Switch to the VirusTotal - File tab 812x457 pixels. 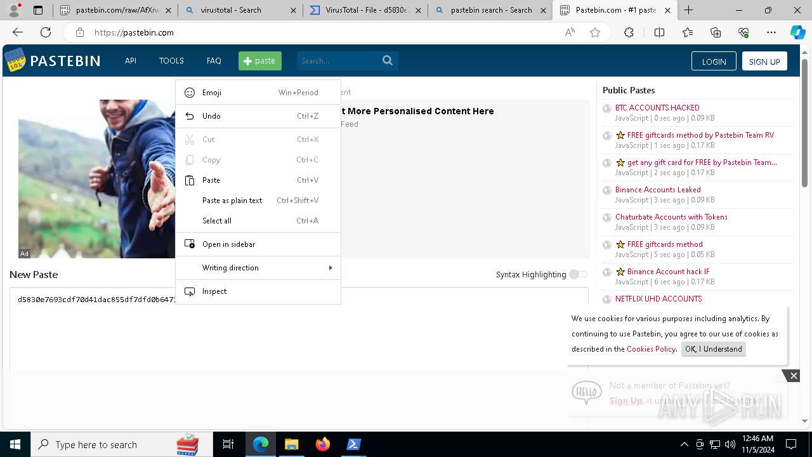[x=365, y=10]
